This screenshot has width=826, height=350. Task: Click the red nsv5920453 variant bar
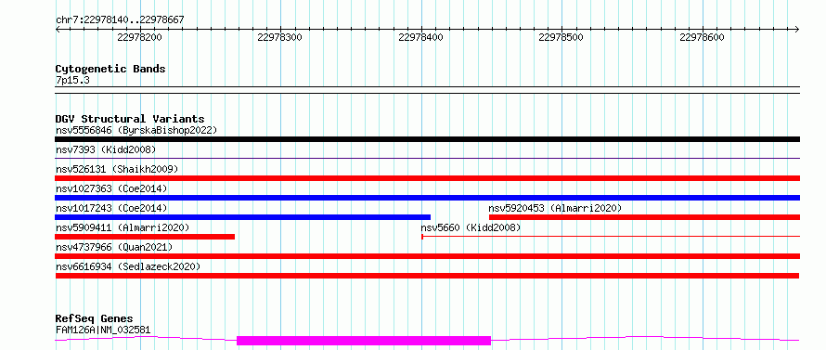644,217
